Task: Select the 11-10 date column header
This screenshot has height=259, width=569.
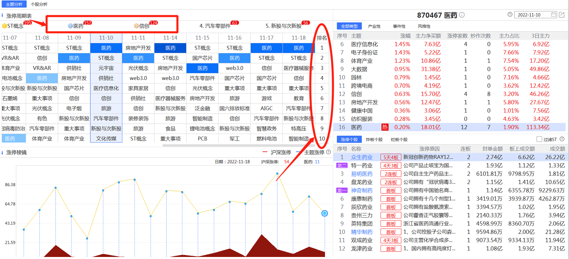Action: [x=106, y=38]
